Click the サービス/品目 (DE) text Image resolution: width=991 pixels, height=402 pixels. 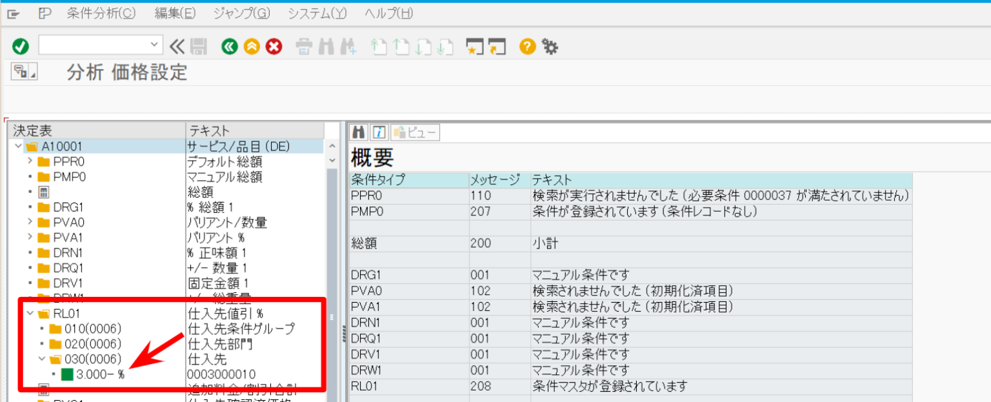coord(238,146)
